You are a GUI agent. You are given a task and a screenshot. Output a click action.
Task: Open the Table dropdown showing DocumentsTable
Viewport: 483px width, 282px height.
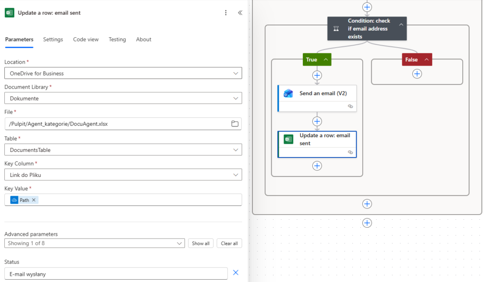coord(123,150)
